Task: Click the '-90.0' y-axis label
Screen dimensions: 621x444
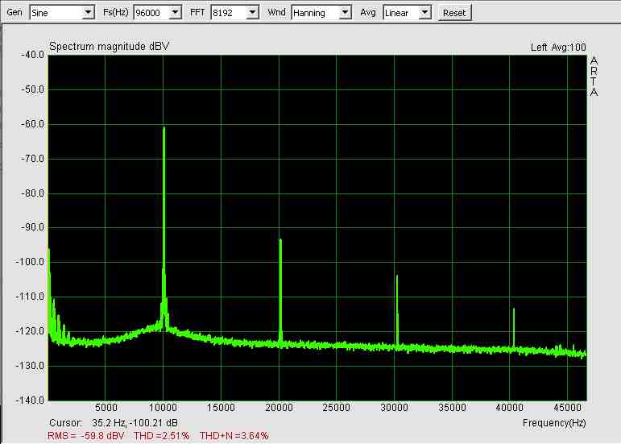Action: [32, 227]
